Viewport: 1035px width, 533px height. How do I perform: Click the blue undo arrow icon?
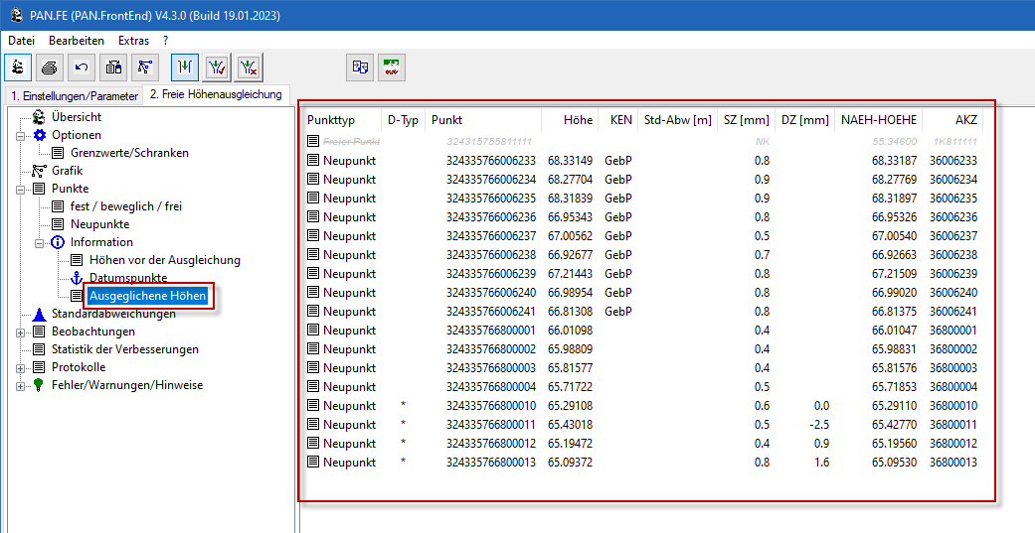82,67
